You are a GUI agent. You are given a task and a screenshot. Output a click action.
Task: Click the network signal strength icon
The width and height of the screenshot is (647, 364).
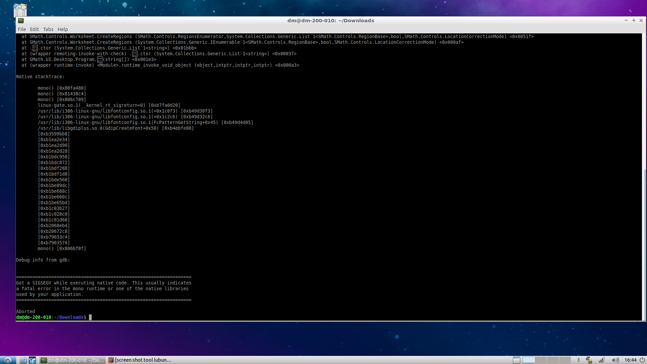tap(602, 360)
